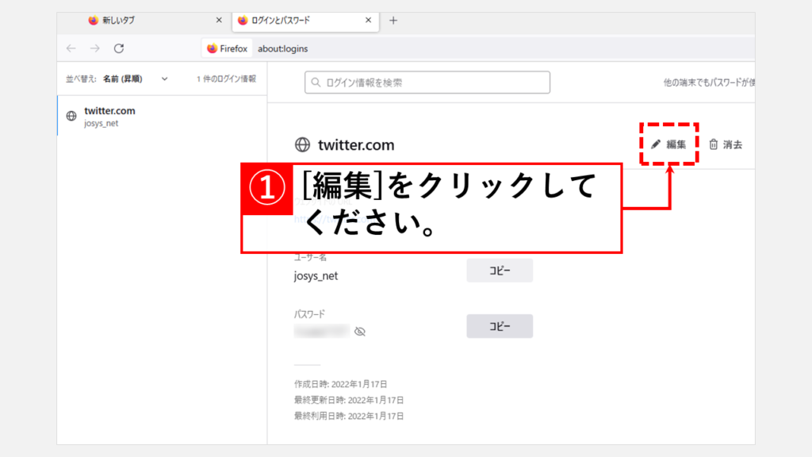
Task: Click the 編集 (edit) pencil button
Action: click(668, 144)
